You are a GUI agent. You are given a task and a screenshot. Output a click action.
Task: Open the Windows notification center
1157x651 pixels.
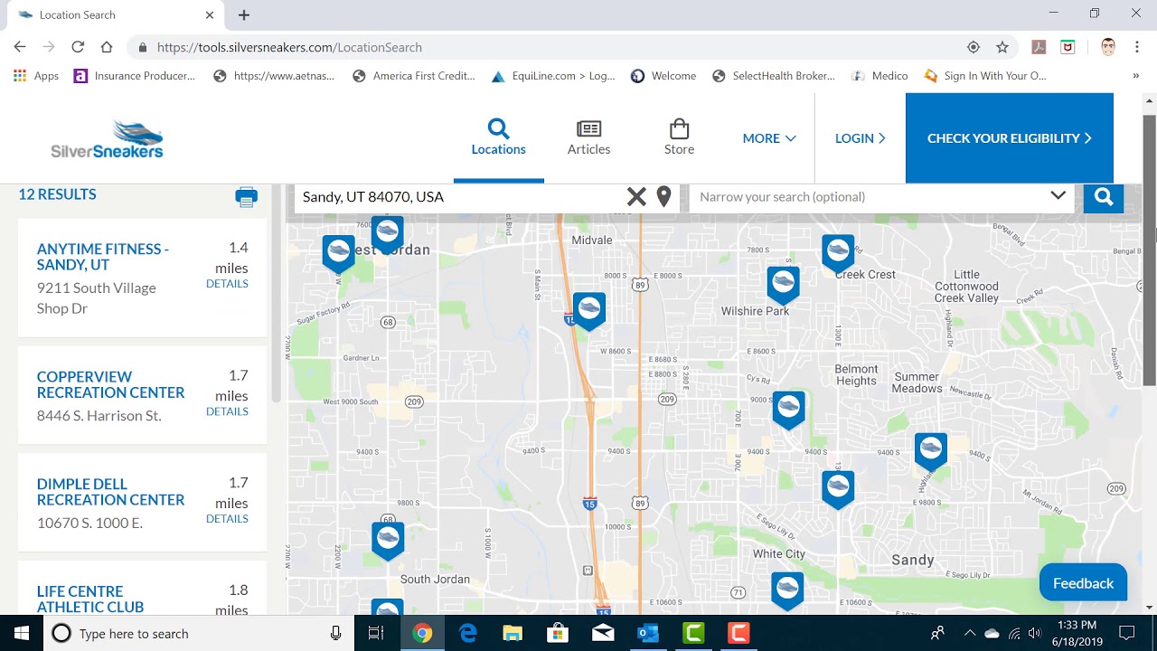(1126, 633)
